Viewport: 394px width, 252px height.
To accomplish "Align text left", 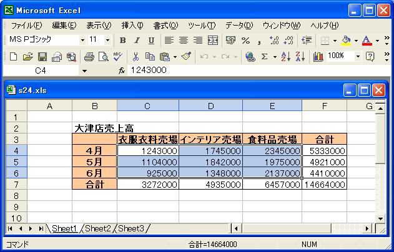I will coord(169,41).
